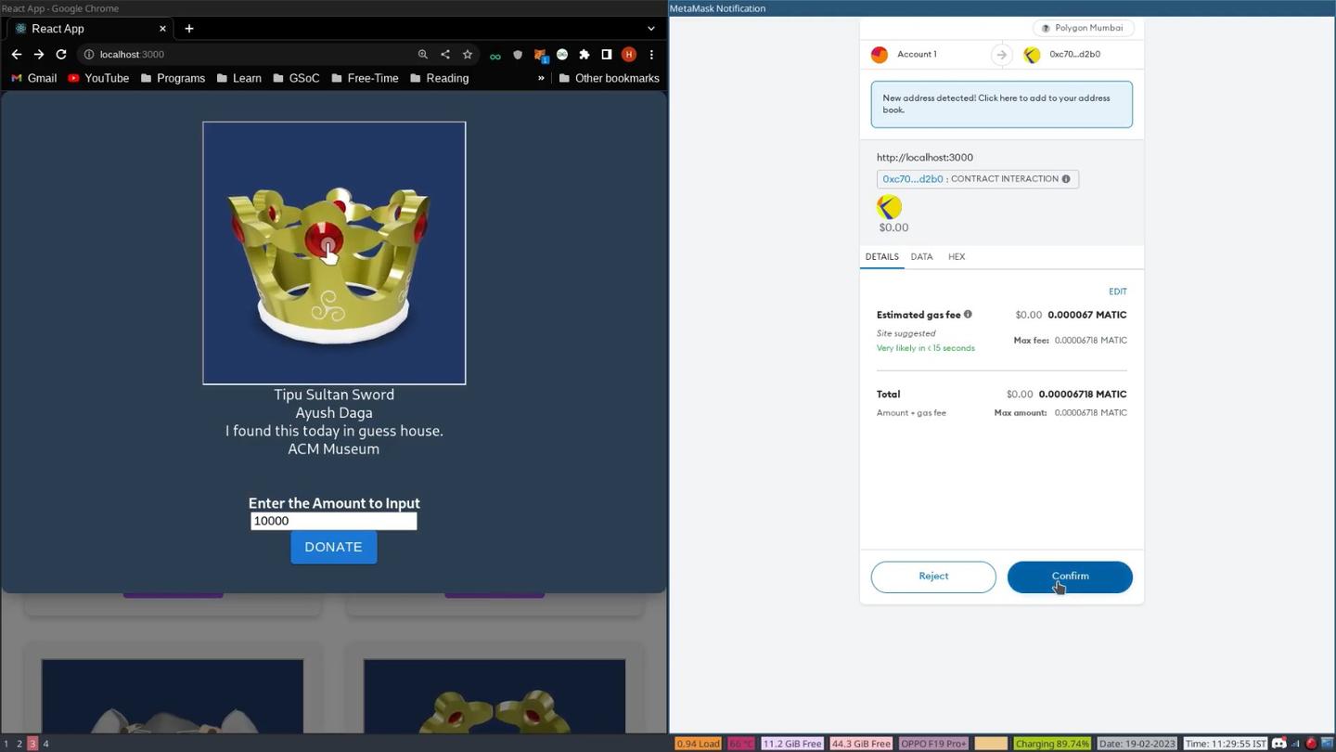Click the 11.2 GiB Free status block
1336x752 pixels.
(792, 744)
